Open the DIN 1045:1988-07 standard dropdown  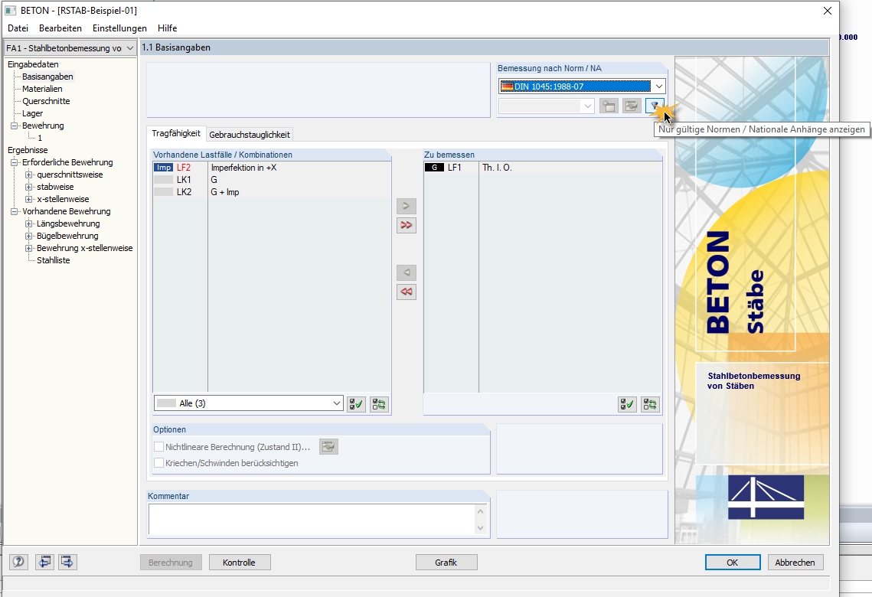(659, 86)
